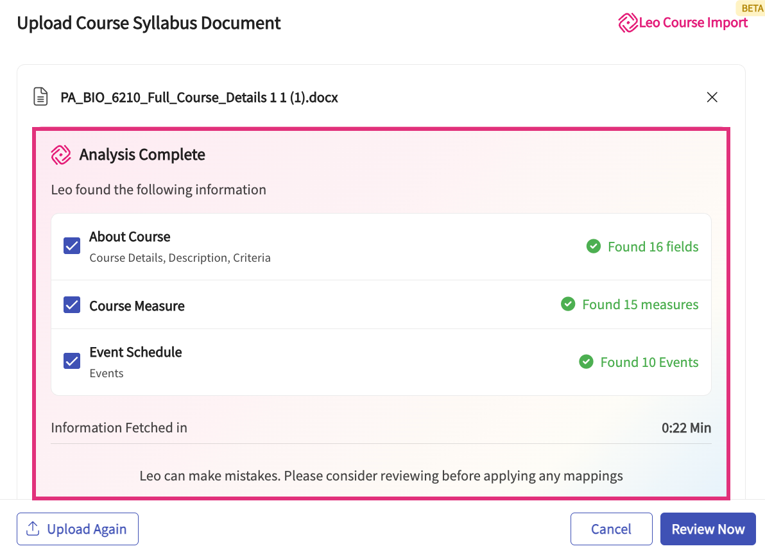
Task: Uncheck the Course Measure checkbox
Action: tap(72, 305)
